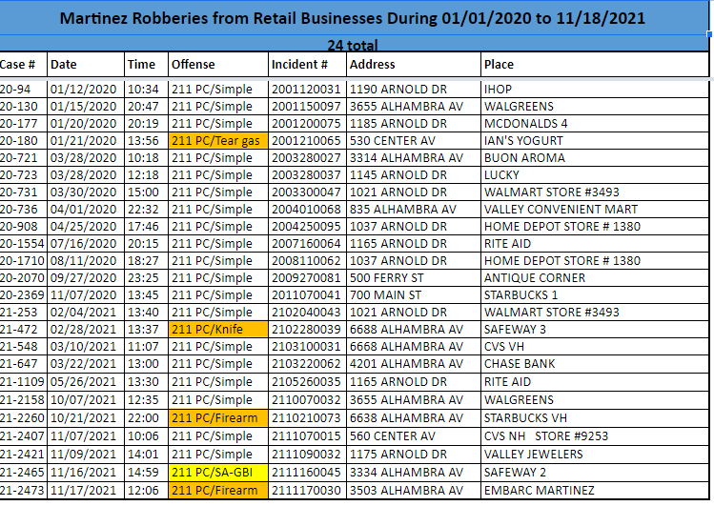
Task: Click incident number '2008110062'
Action: point(307,261)
